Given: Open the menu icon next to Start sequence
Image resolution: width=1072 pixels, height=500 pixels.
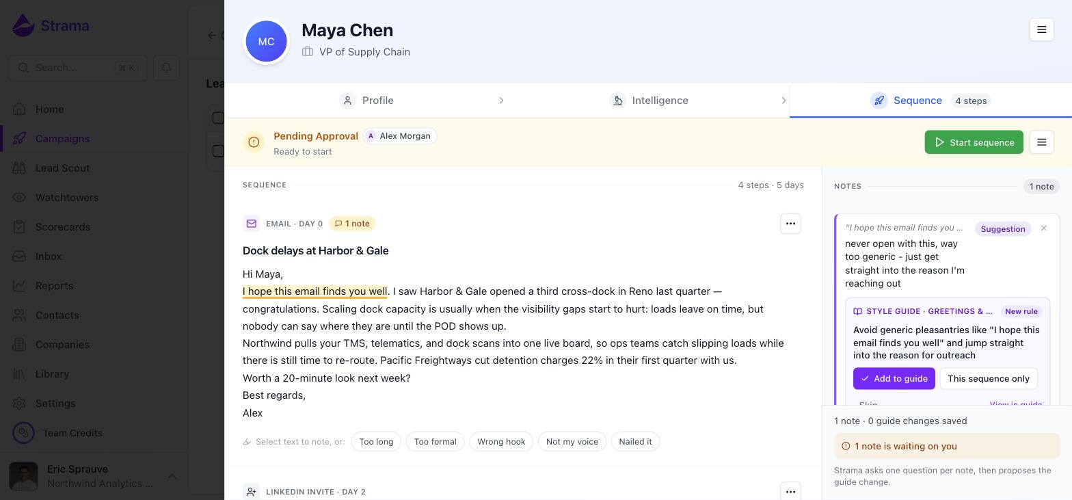Looking at the screenshot, I should tap(1041, 142).
